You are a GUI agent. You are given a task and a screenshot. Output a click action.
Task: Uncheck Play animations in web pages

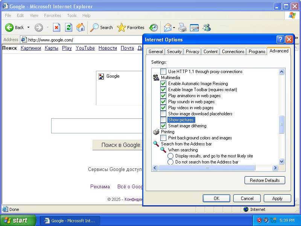click(163, 96)
